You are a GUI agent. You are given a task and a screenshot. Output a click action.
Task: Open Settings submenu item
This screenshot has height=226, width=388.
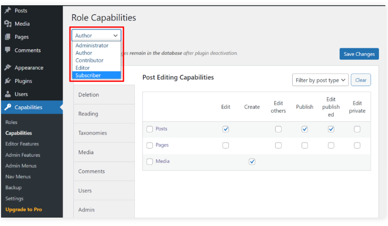(x=14, y=198)
